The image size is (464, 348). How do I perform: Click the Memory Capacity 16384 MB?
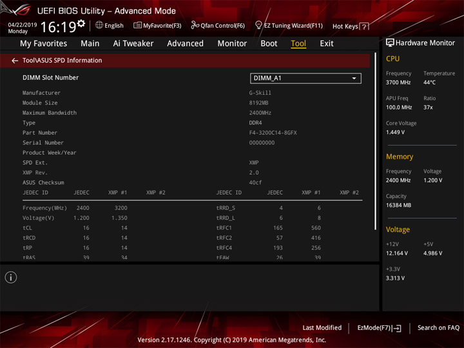[399, 206]
